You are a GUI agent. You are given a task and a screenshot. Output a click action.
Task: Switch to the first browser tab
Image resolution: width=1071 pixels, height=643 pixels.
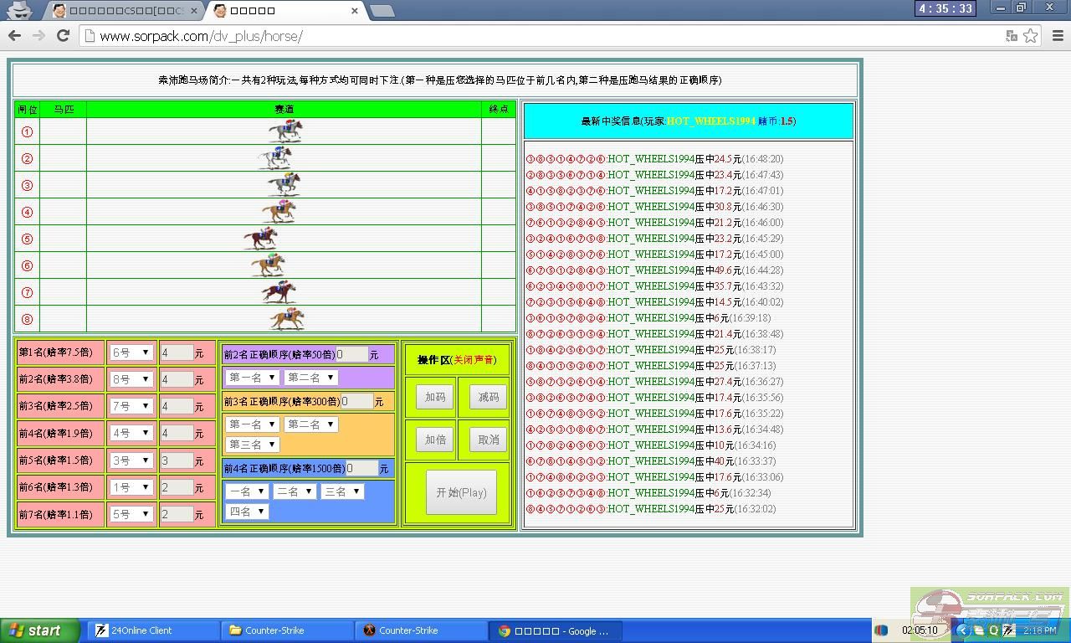[126, 11]
